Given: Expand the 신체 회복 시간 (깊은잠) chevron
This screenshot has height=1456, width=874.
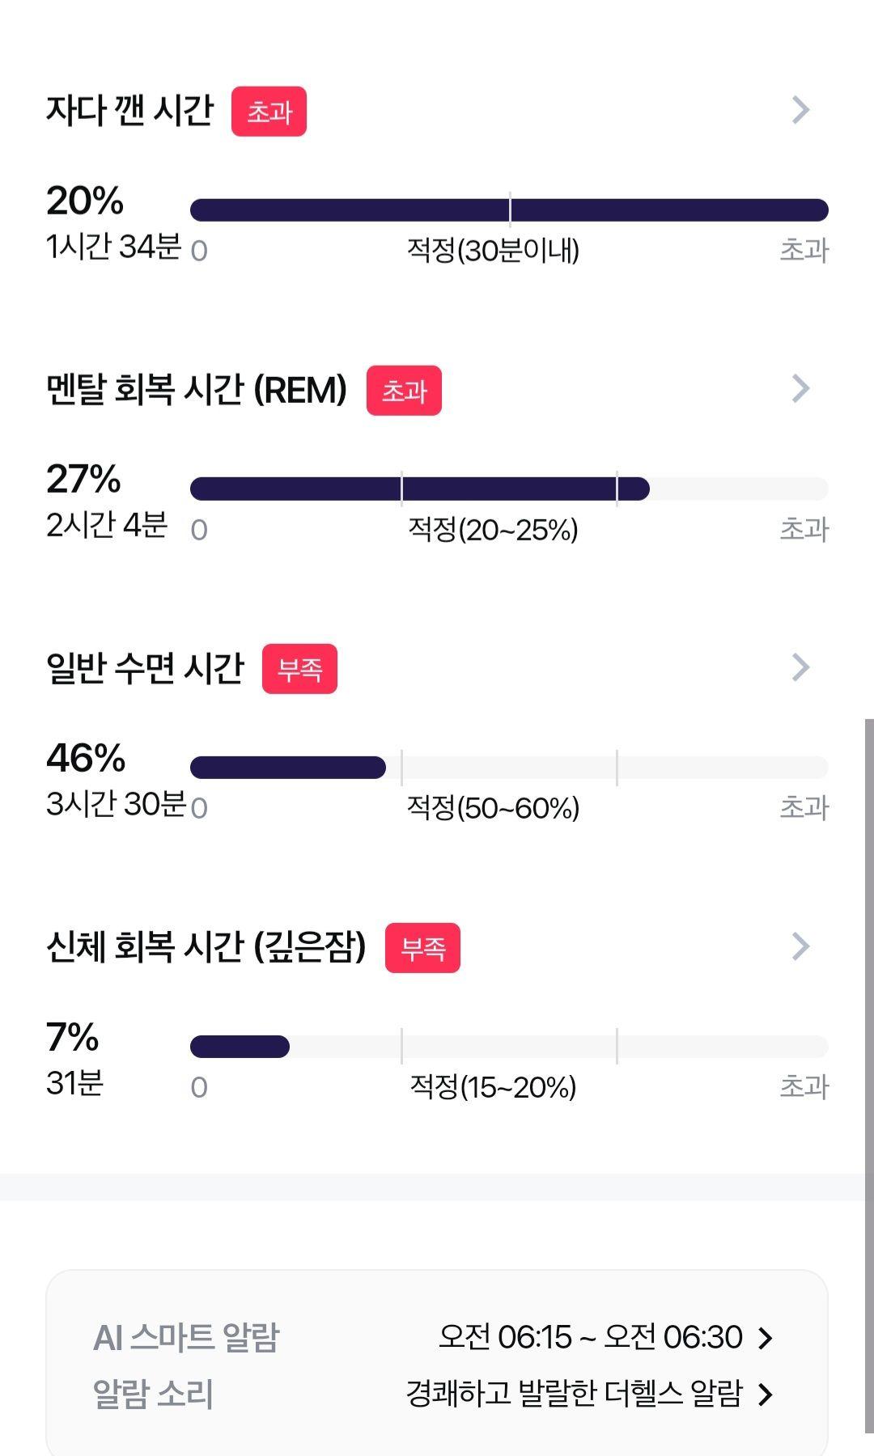Looking at the screenshot, I should point(800,946).
